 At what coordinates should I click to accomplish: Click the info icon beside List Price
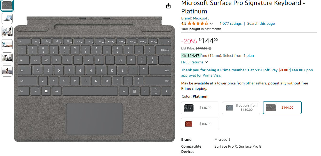[x=210, y=48]
